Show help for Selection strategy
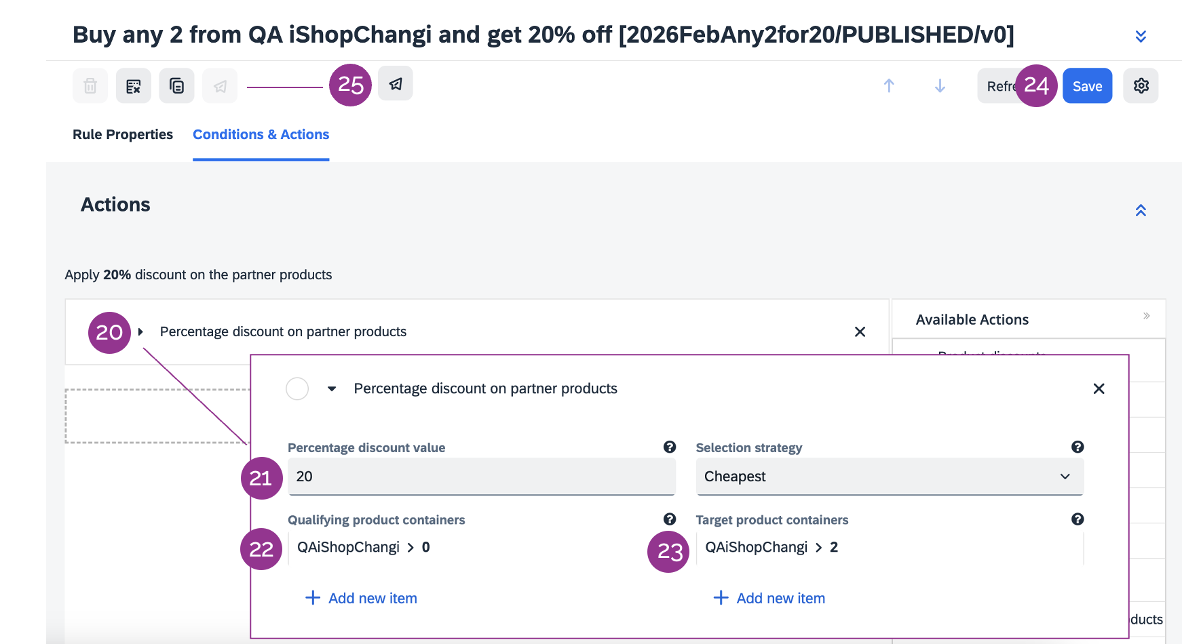This screenshot has width=1182, height=644. [1078, 447]
